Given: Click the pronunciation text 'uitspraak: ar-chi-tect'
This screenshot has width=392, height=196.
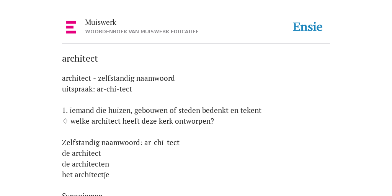Looking at the screenshot, I should (x=97, y=89).
